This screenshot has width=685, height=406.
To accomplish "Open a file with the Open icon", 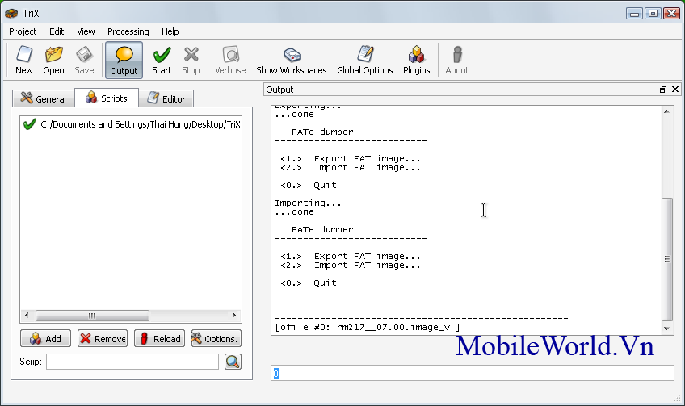I will point(53,60).
